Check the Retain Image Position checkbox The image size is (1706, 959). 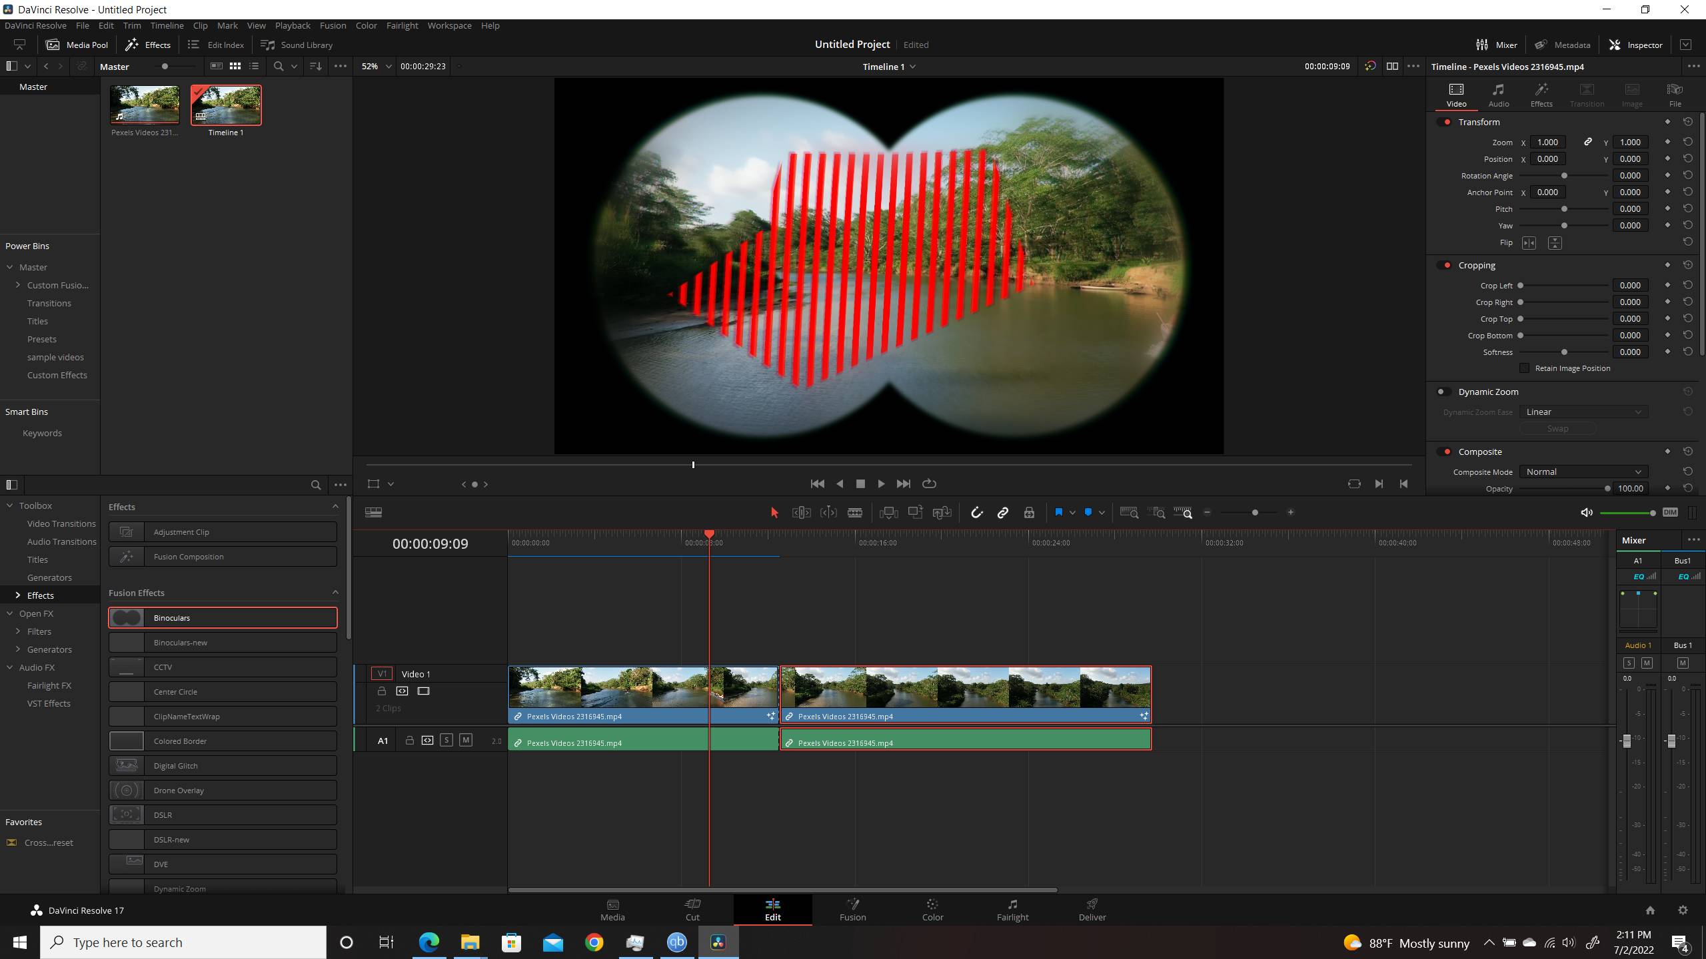(x=1524, y=368)
